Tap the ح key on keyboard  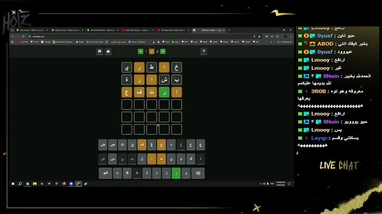191,145
